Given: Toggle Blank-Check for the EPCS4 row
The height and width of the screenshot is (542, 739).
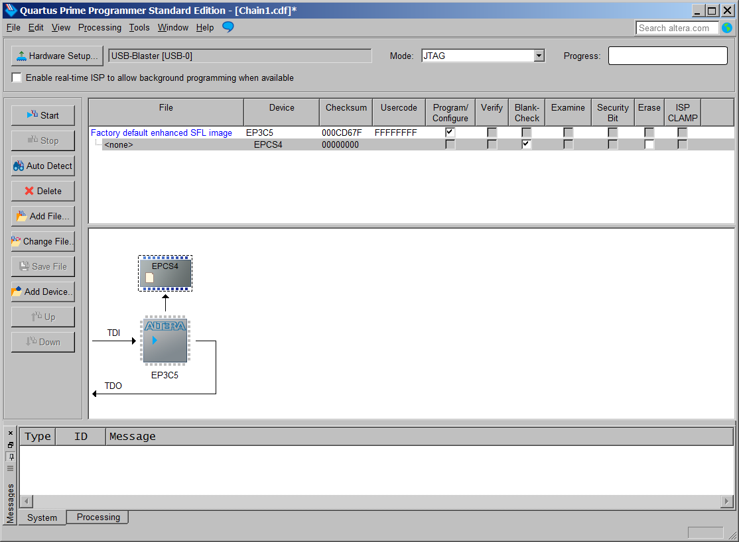Looking at the screenshot, I should (x=527, y=144).
